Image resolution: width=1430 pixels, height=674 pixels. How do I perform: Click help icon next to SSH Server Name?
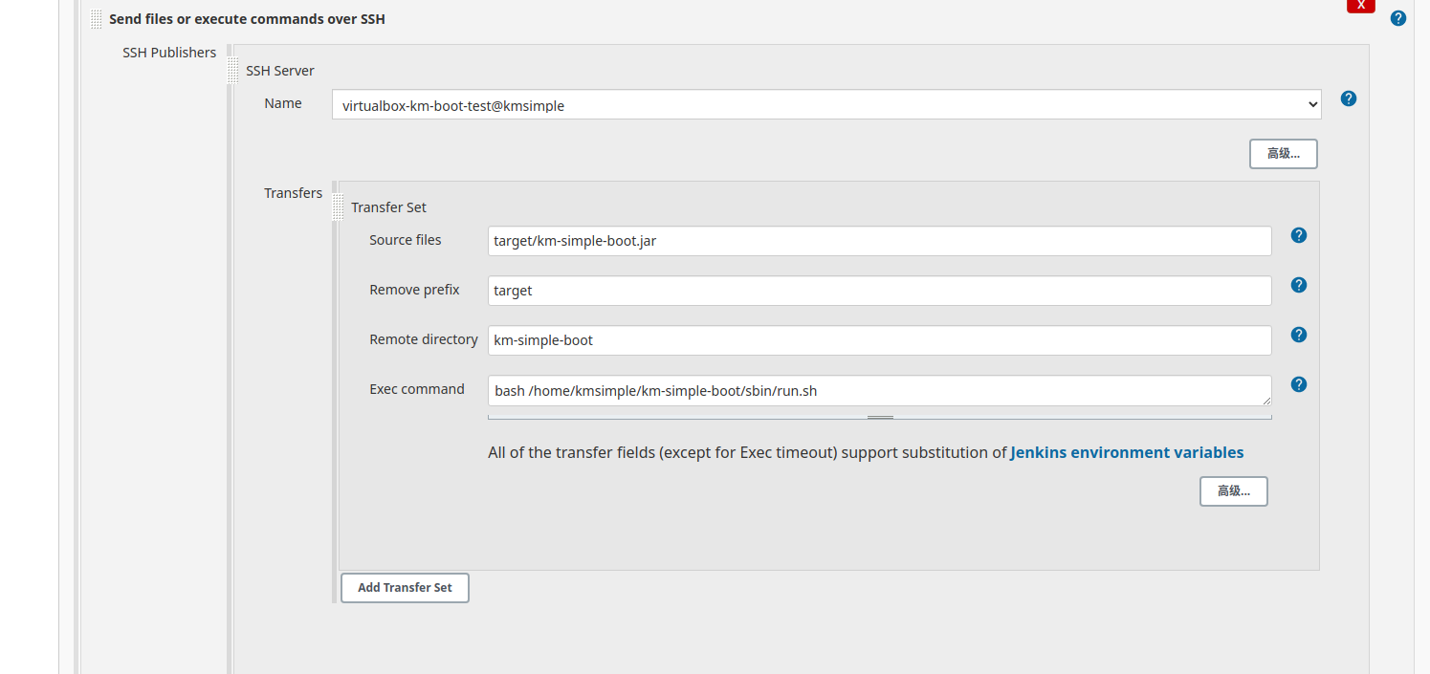tap(1349, 98)
